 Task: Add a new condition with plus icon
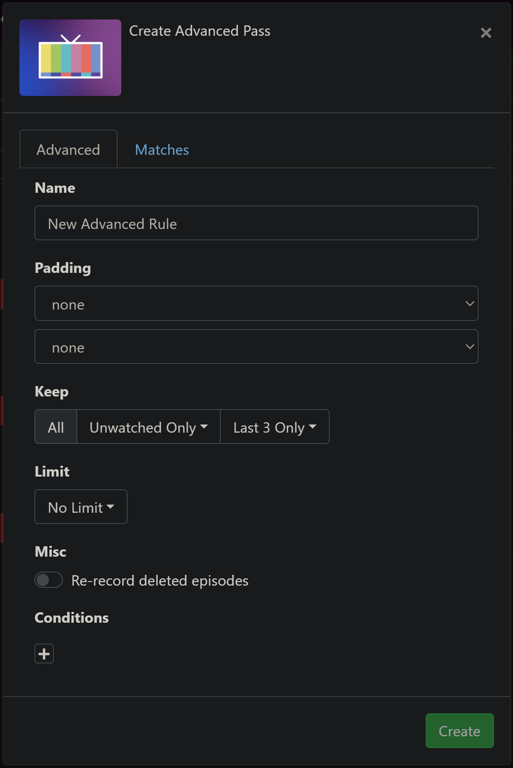(x=44, y=654)
